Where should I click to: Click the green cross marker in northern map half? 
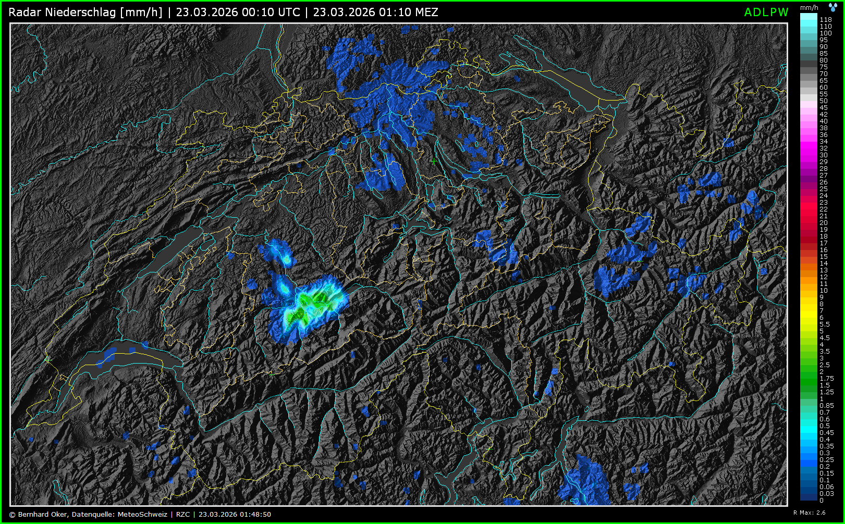click(x=434, y=161)
